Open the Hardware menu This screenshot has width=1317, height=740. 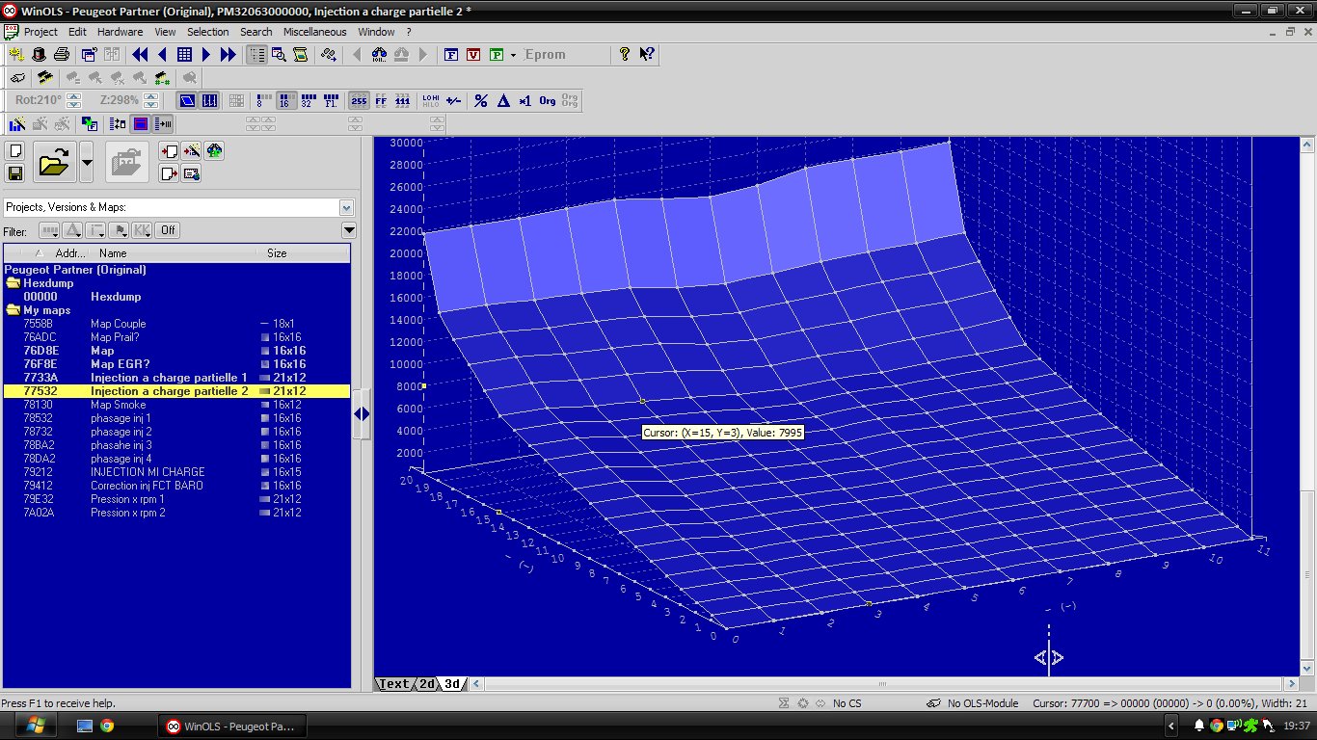click(120, 32)
